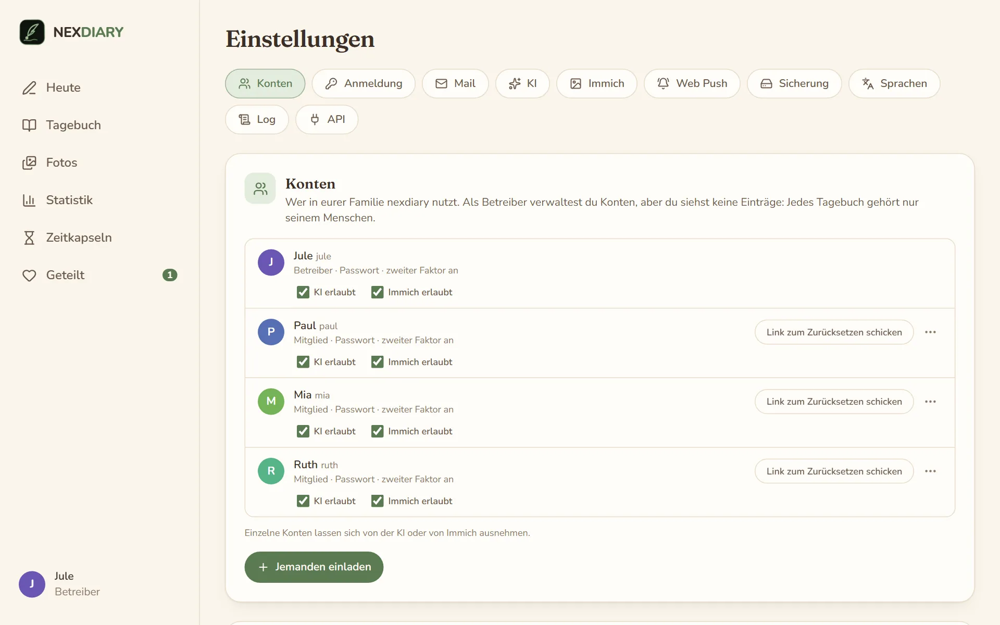Click the users icon on the Konten tab
This screenshot has height=625, width=1000.
[244, 83]
